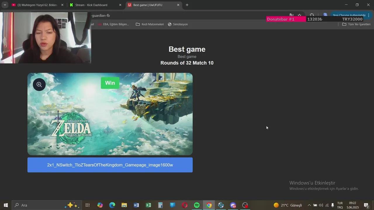Bookmark this page with the star icon
374x210 pixels.
click(x=299, y=15)
